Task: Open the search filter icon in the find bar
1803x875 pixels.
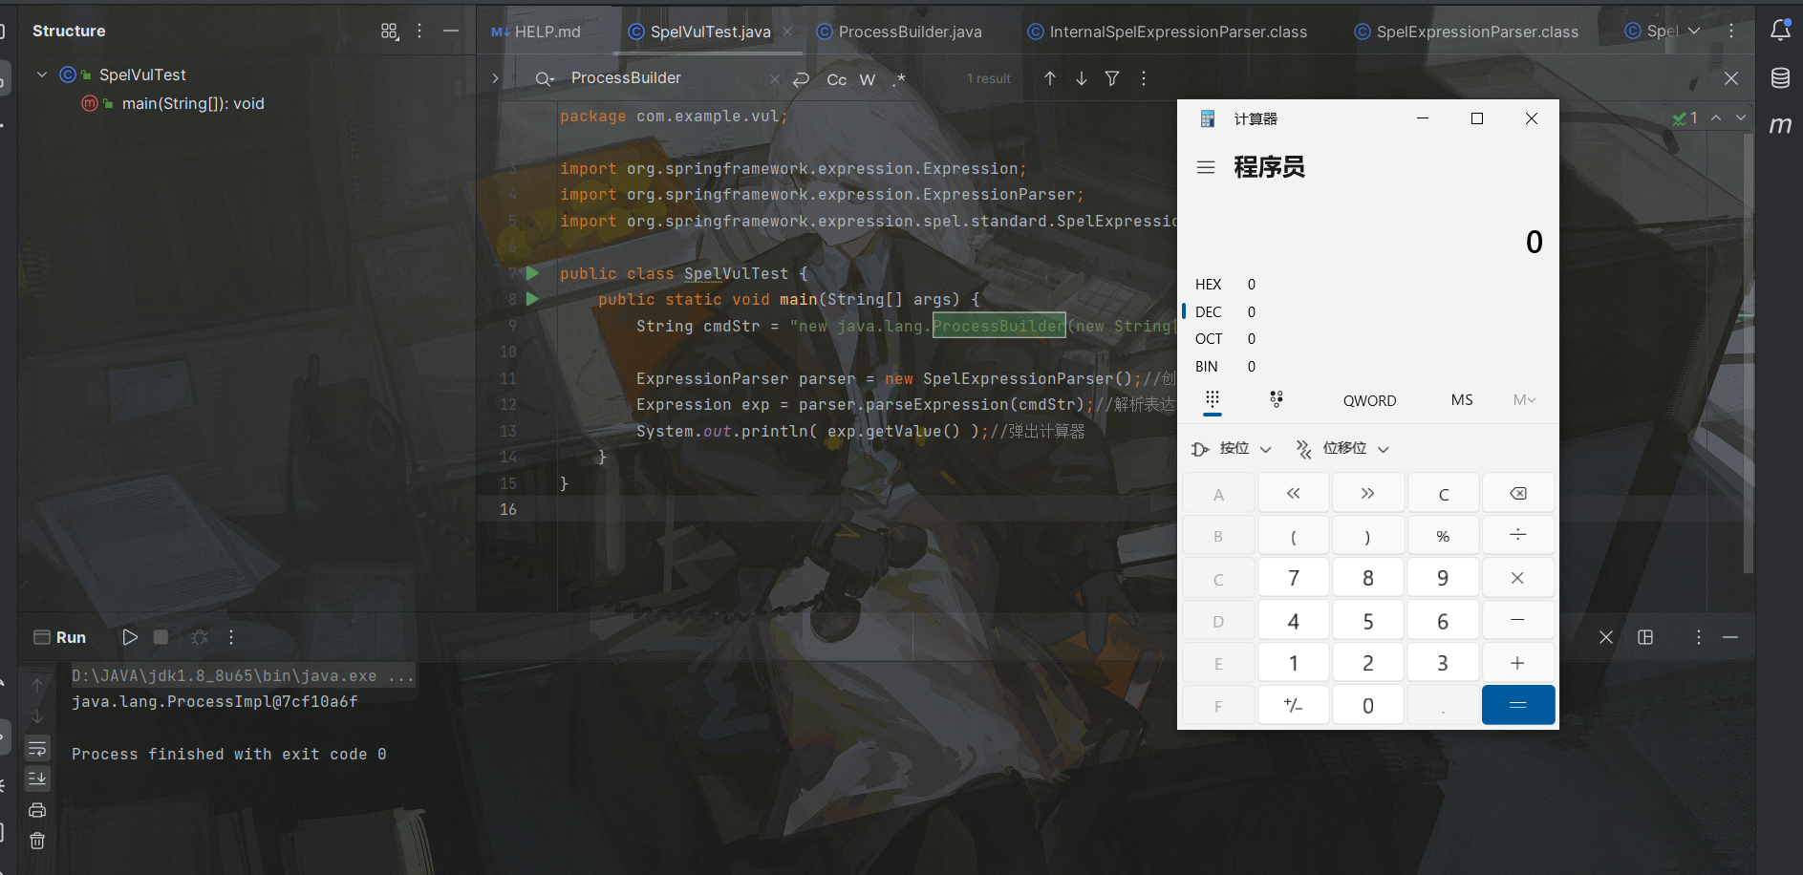Action: click(1112, 78)
